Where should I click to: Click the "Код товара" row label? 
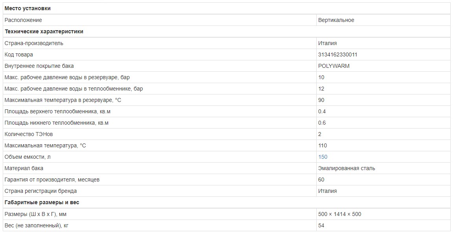19,54
